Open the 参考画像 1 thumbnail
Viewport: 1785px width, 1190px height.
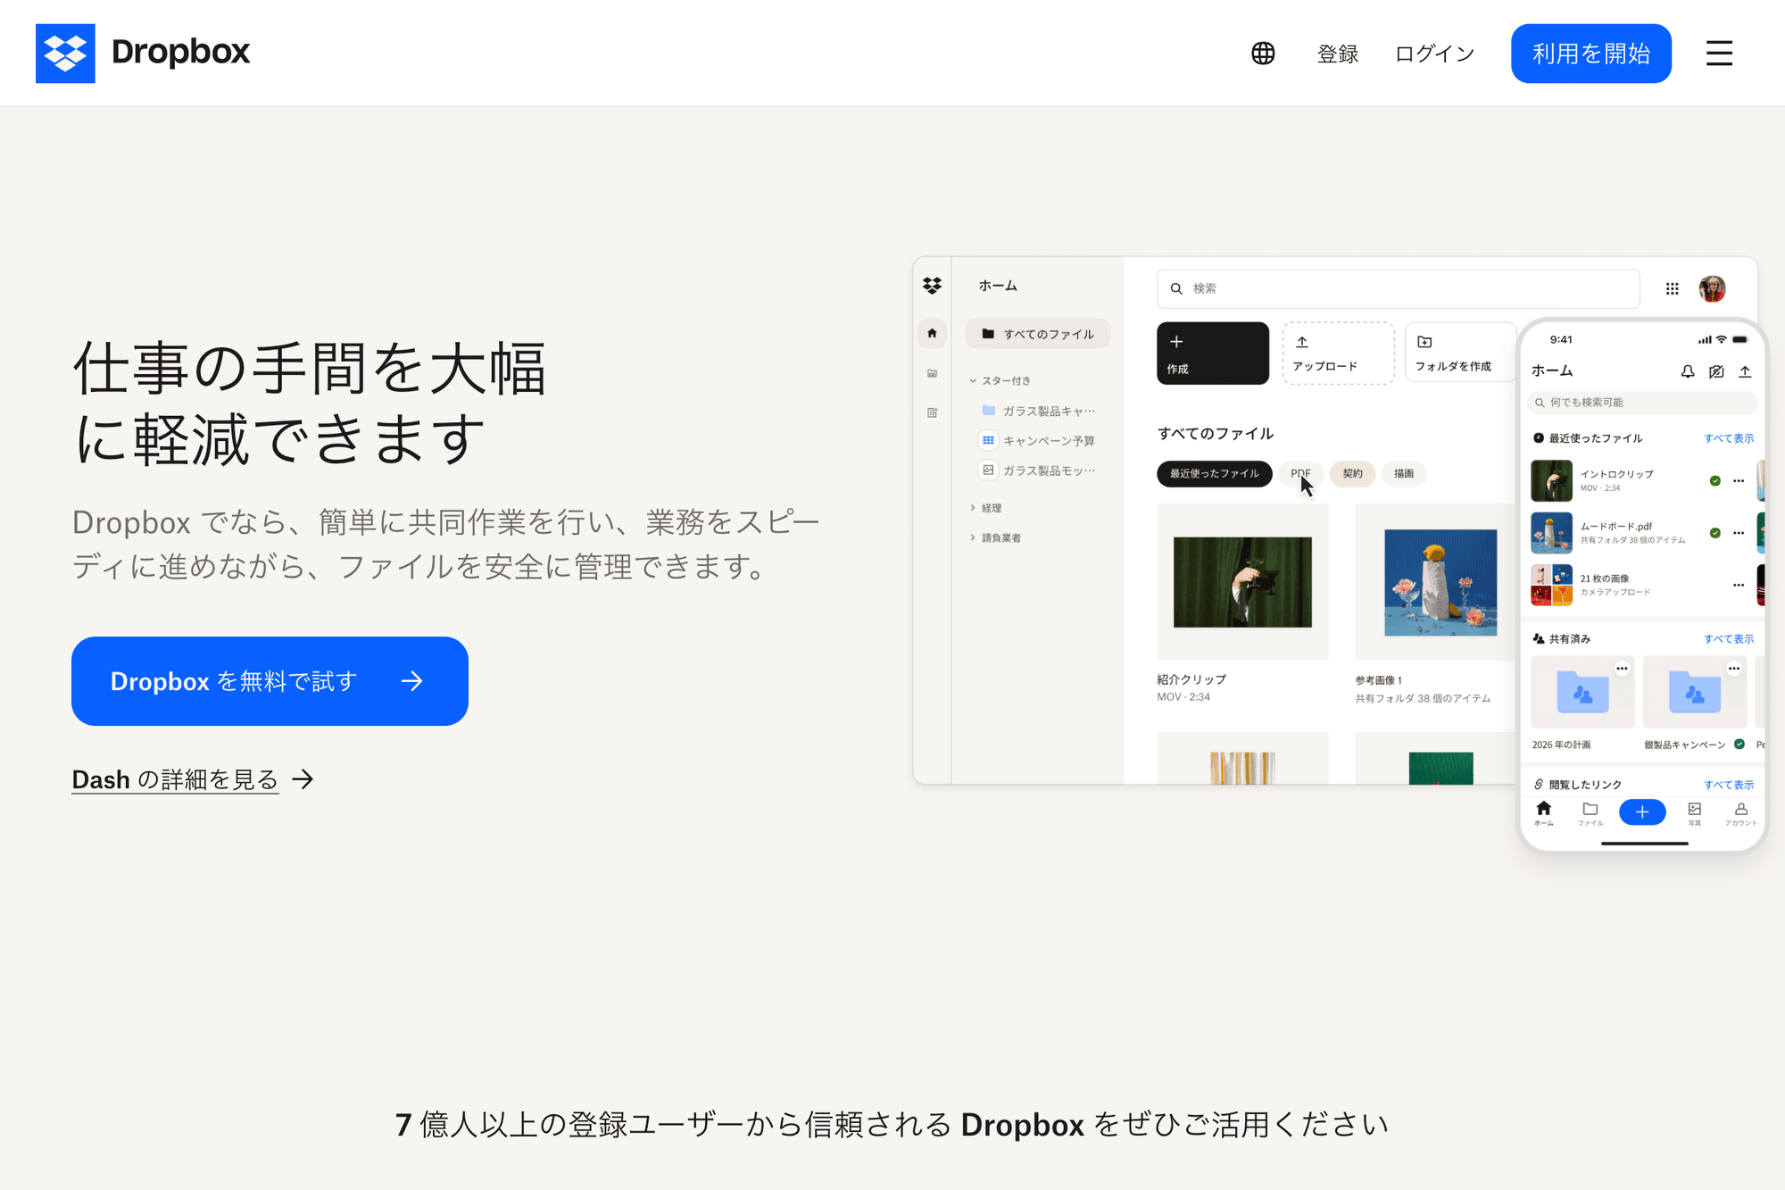point(1437,582)
